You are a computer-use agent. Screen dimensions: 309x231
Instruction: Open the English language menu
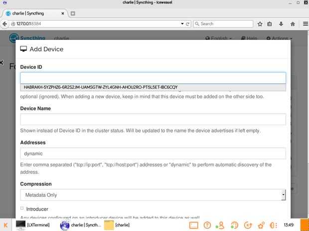[218, 38]
